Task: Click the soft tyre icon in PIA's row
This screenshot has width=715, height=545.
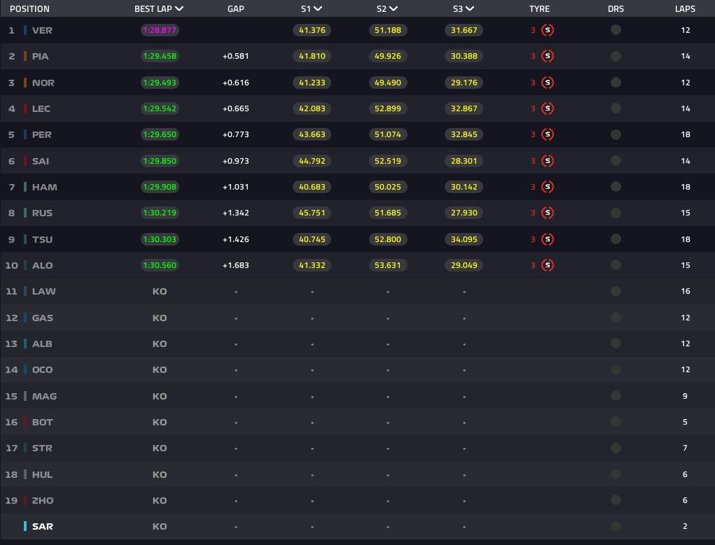Action: (548, 56)
